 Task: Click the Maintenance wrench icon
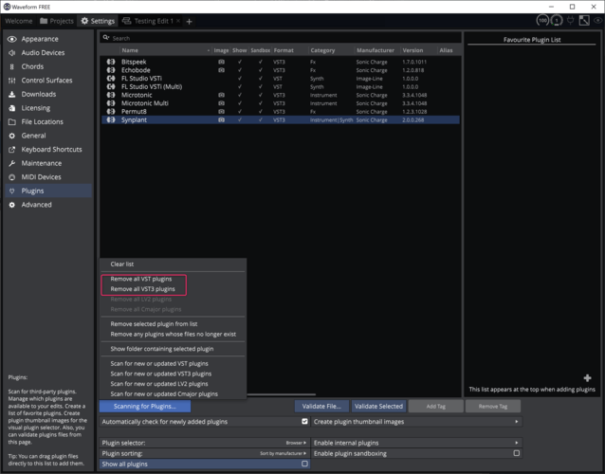click(12, 163)
